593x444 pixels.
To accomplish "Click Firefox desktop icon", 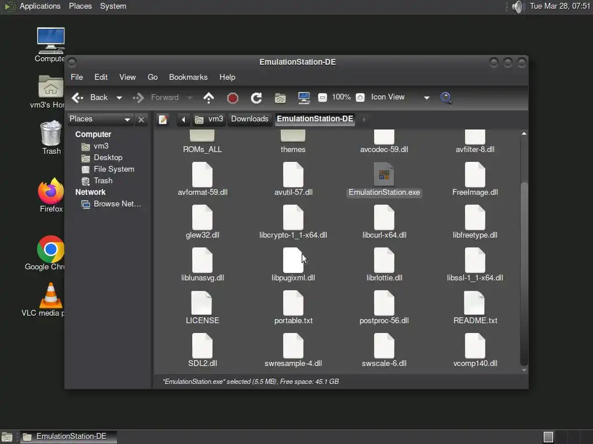I will tap(51, 195).
